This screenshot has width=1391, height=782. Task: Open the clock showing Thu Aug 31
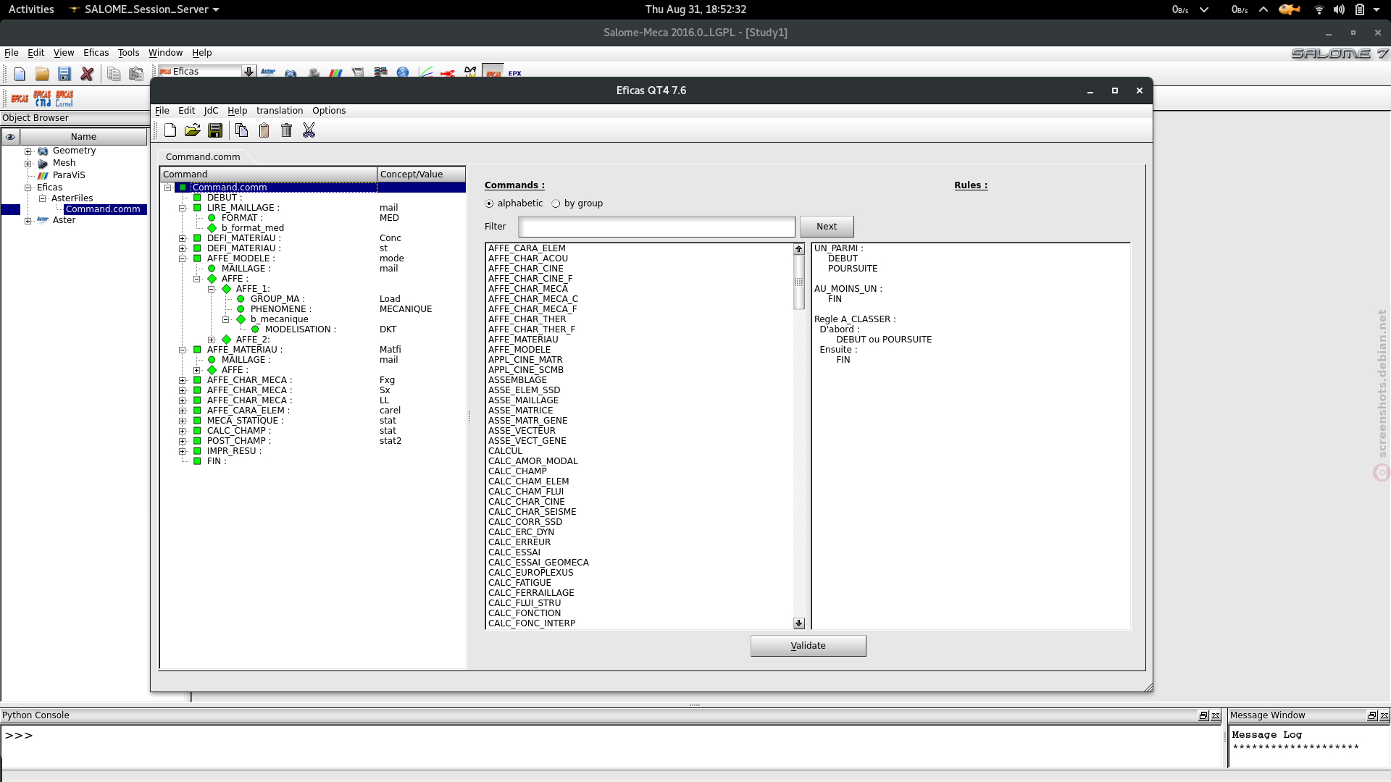coord(695,9)
